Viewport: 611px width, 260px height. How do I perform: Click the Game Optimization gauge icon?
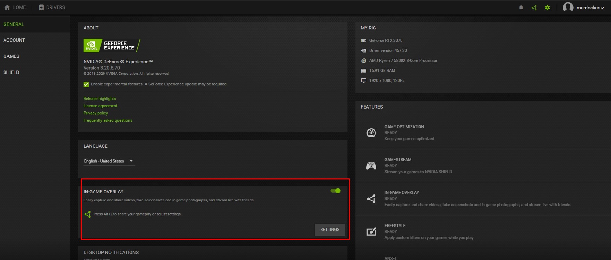371,133
